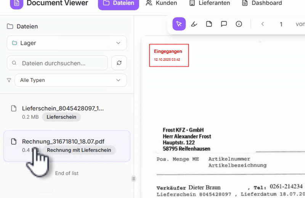Open the comment bubble tool
The height and width of the screenshot is (198, 305).
click(224, 24)
